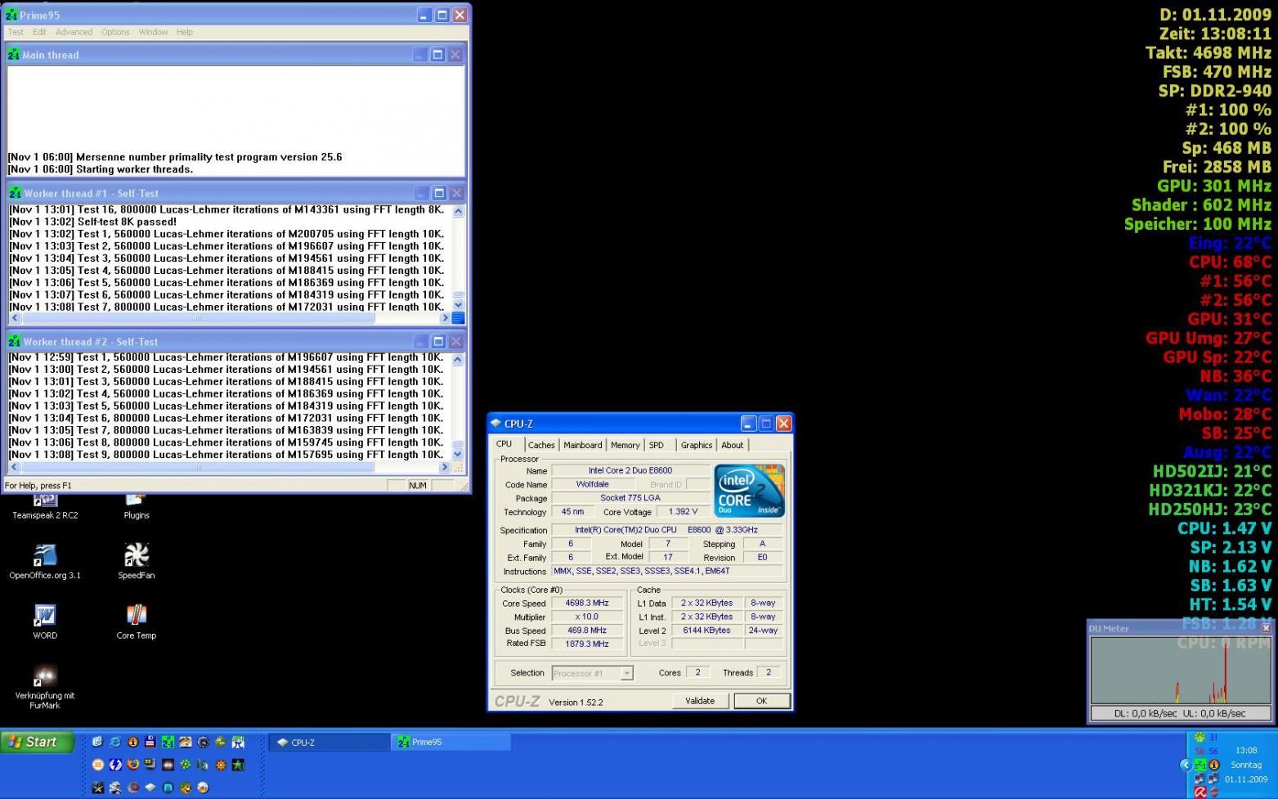Viewport: 1278px width, 799px height.
Task: Close the DU Meter window
Action: pyautogui.click(x=1266, y=628)
